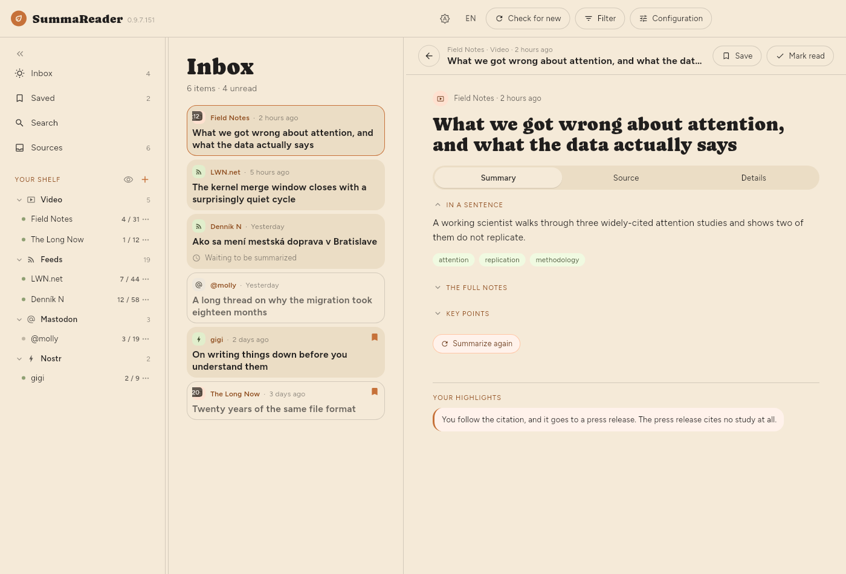Viewport: 846px width, 574px height.
Task: Toggle shelf visibility with the eye icon
Action: tap(128, 179)
